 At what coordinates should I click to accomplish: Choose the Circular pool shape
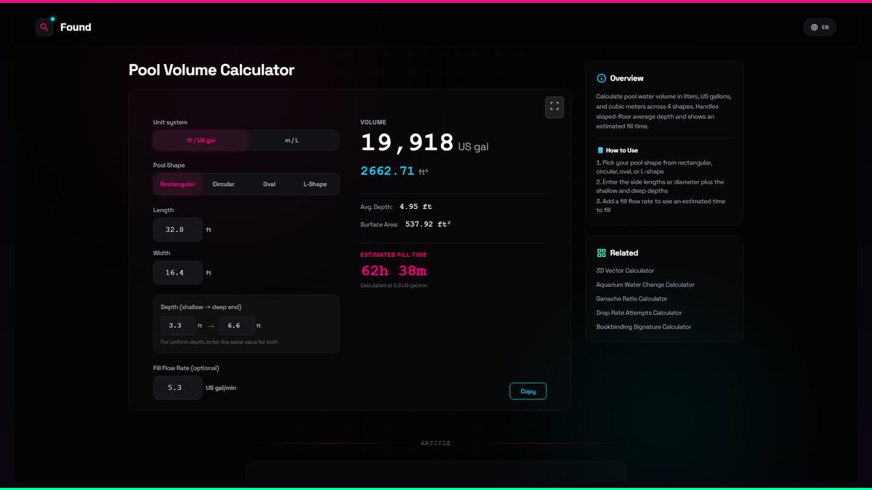[x=223, y=184]
